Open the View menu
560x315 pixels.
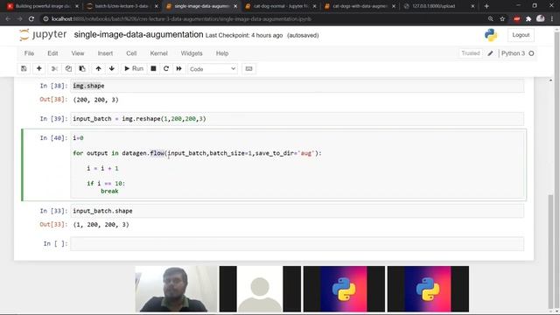(78, 53)
